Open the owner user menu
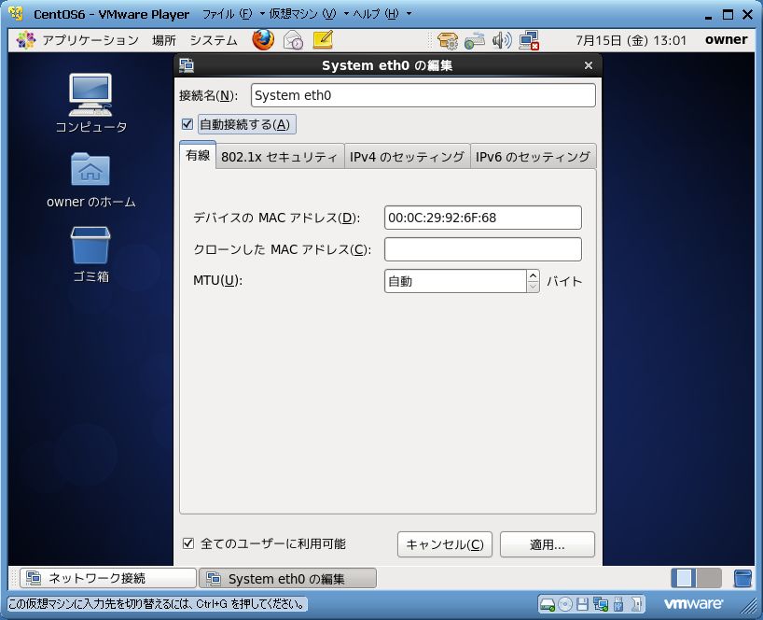763x620 pixels. (726, 39)
